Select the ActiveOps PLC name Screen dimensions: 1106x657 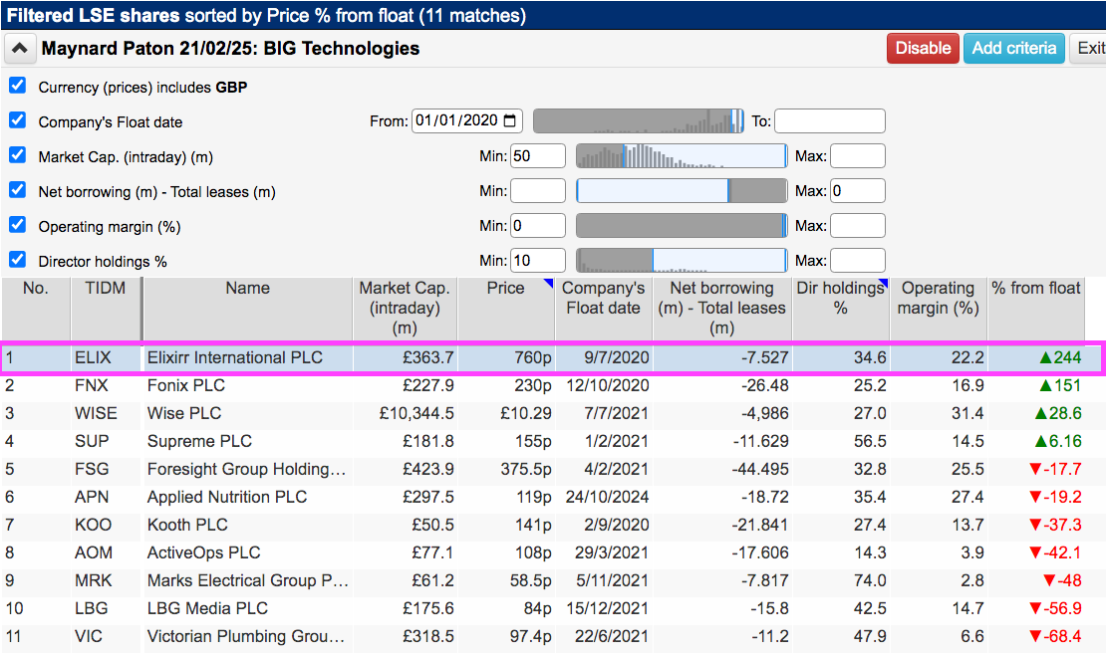point(203,552)
